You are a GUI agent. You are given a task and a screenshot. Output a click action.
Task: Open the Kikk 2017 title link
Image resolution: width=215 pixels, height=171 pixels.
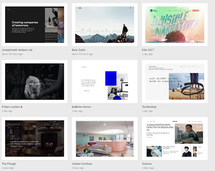tap(148, 50)
